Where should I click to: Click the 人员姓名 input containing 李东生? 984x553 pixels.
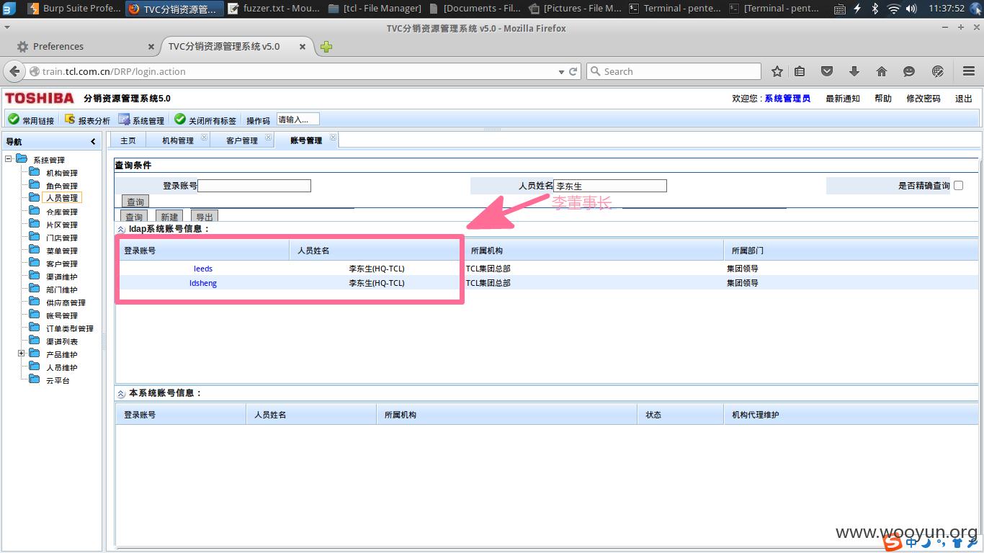pos(610,186)
